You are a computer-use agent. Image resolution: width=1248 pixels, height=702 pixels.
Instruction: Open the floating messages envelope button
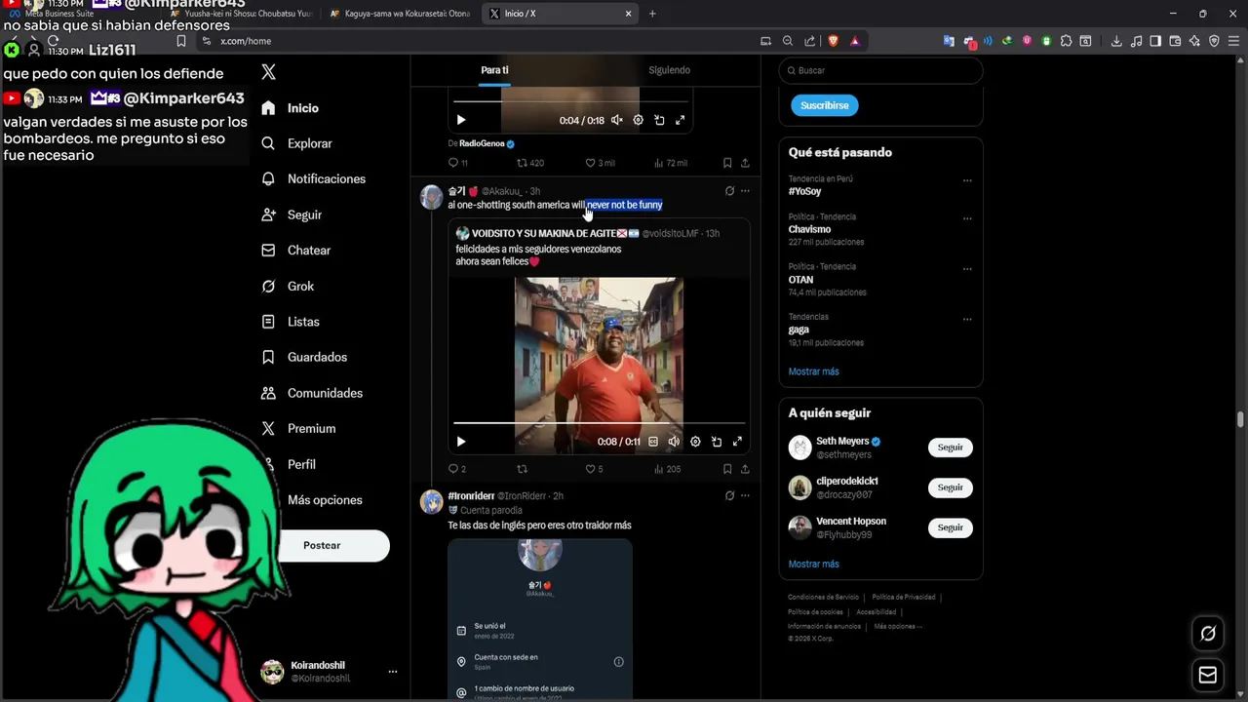tap(1208, 675)
